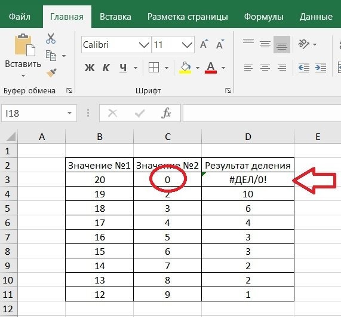Toggle bottom align button
The image size is (341, 317).
click(282, 45)
